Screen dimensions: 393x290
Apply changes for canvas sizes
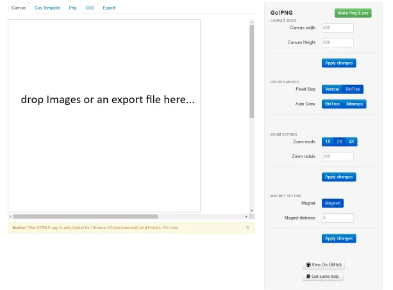[339, 63]
